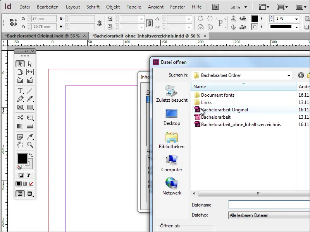Toggle Formatting affects text T button
This screenshot has height=232, width=310.
(x=28, y=175)
